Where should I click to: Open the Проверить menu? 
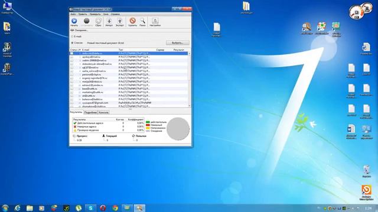pos(95,14)
